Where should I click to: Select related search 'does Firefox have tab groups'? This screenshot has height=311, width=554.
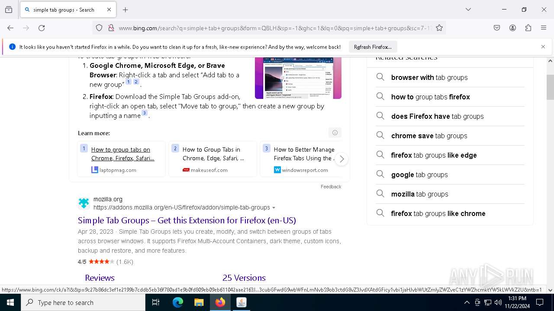tap(450, 116)
